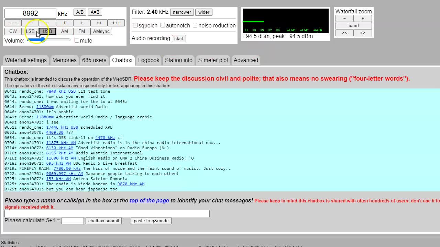Zoom in the waterfall with plus
The width and height of the screenshot is (440, 247).
click(363, 18)
